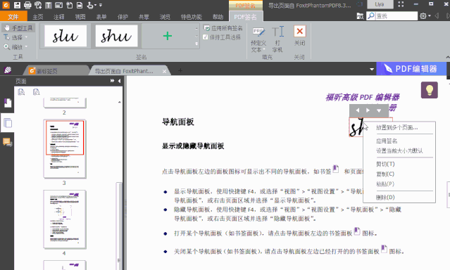Click the T typewriter icon in quick toolbar
Viewport: 450px width, 270px height.
tap(49, 5)
